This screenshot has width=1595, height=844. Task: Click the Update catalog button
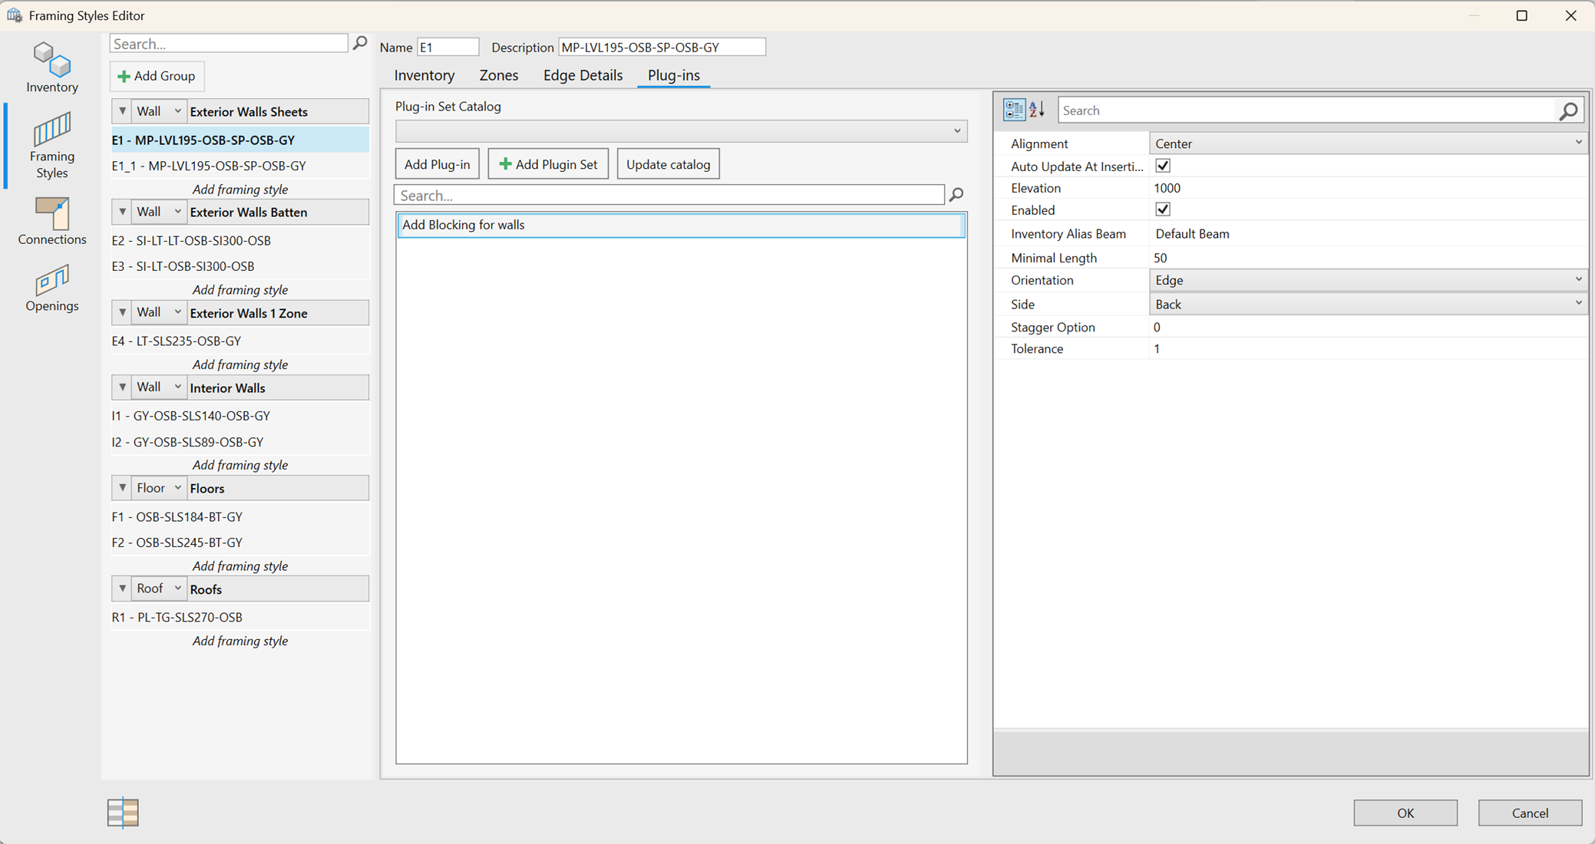668,164
